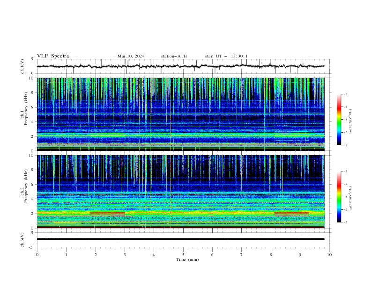Screen dimensions: 371x286
Task: Click the "-3" tick on ch.1 colorbar
Action: (x=346, y=94)
